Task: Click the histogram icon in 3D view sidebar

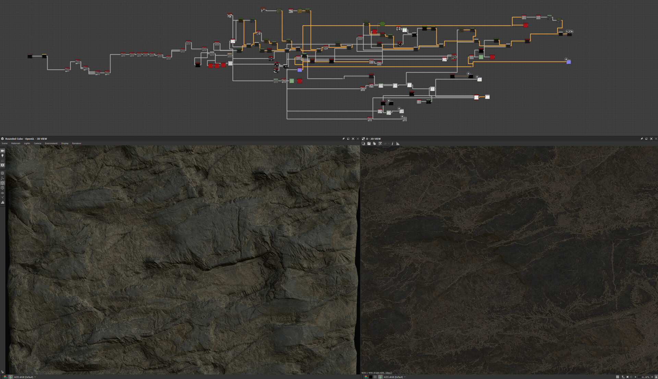Action: pos(2,203)
